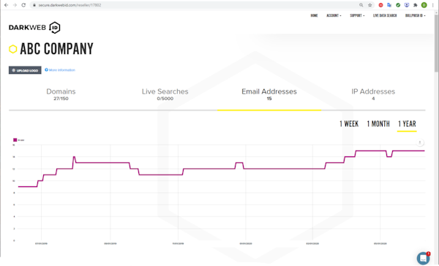Click the browser reload icon

[23, 5]
